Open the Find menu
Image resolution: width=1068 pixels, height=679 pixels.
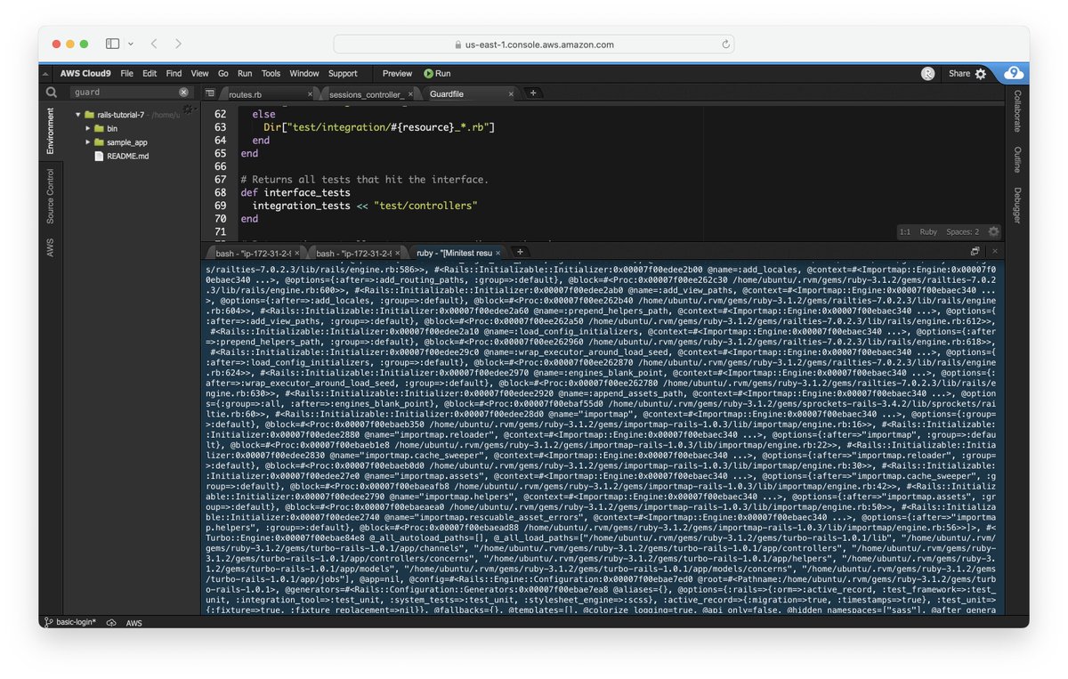(x=174, y=74)
